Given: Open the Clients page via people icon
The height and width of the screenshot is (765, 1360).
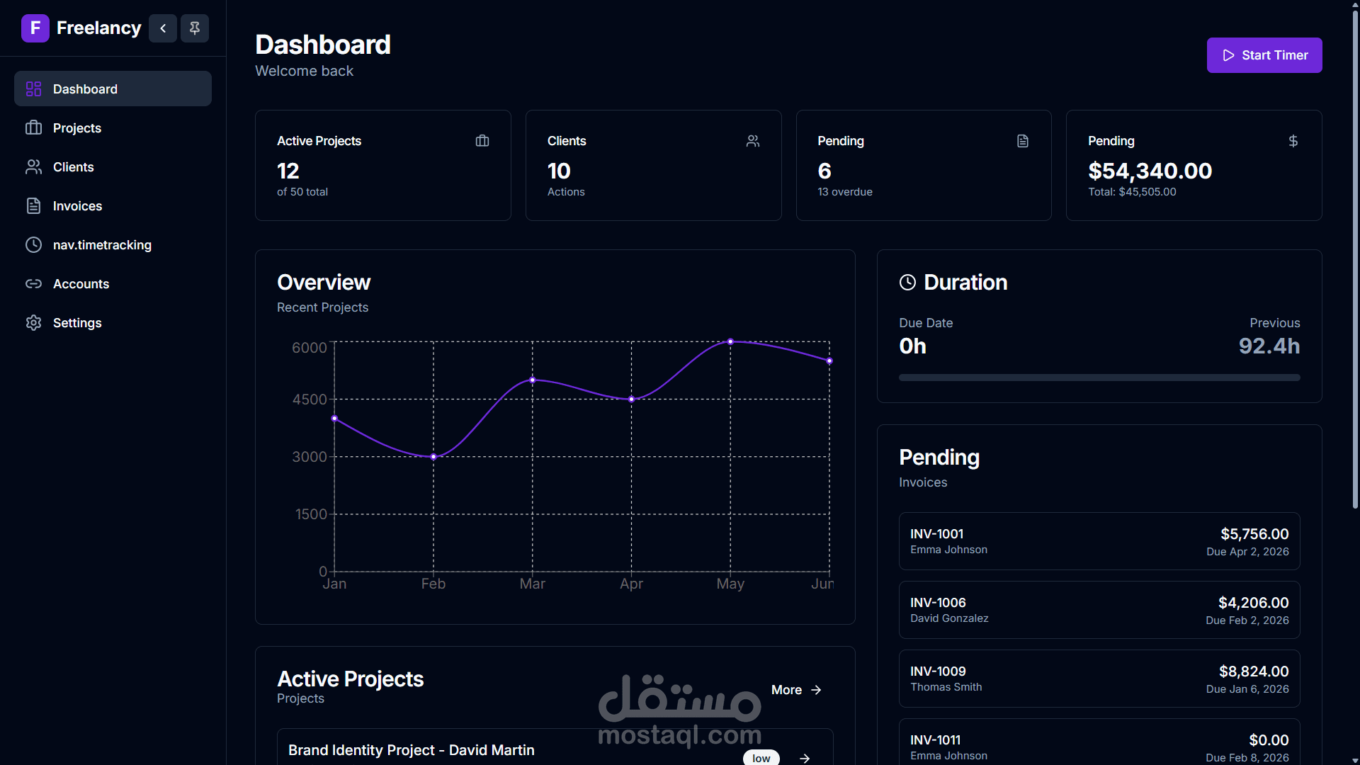Looking at the screenshot, I should pyautogui.click(x=34, y=166).
